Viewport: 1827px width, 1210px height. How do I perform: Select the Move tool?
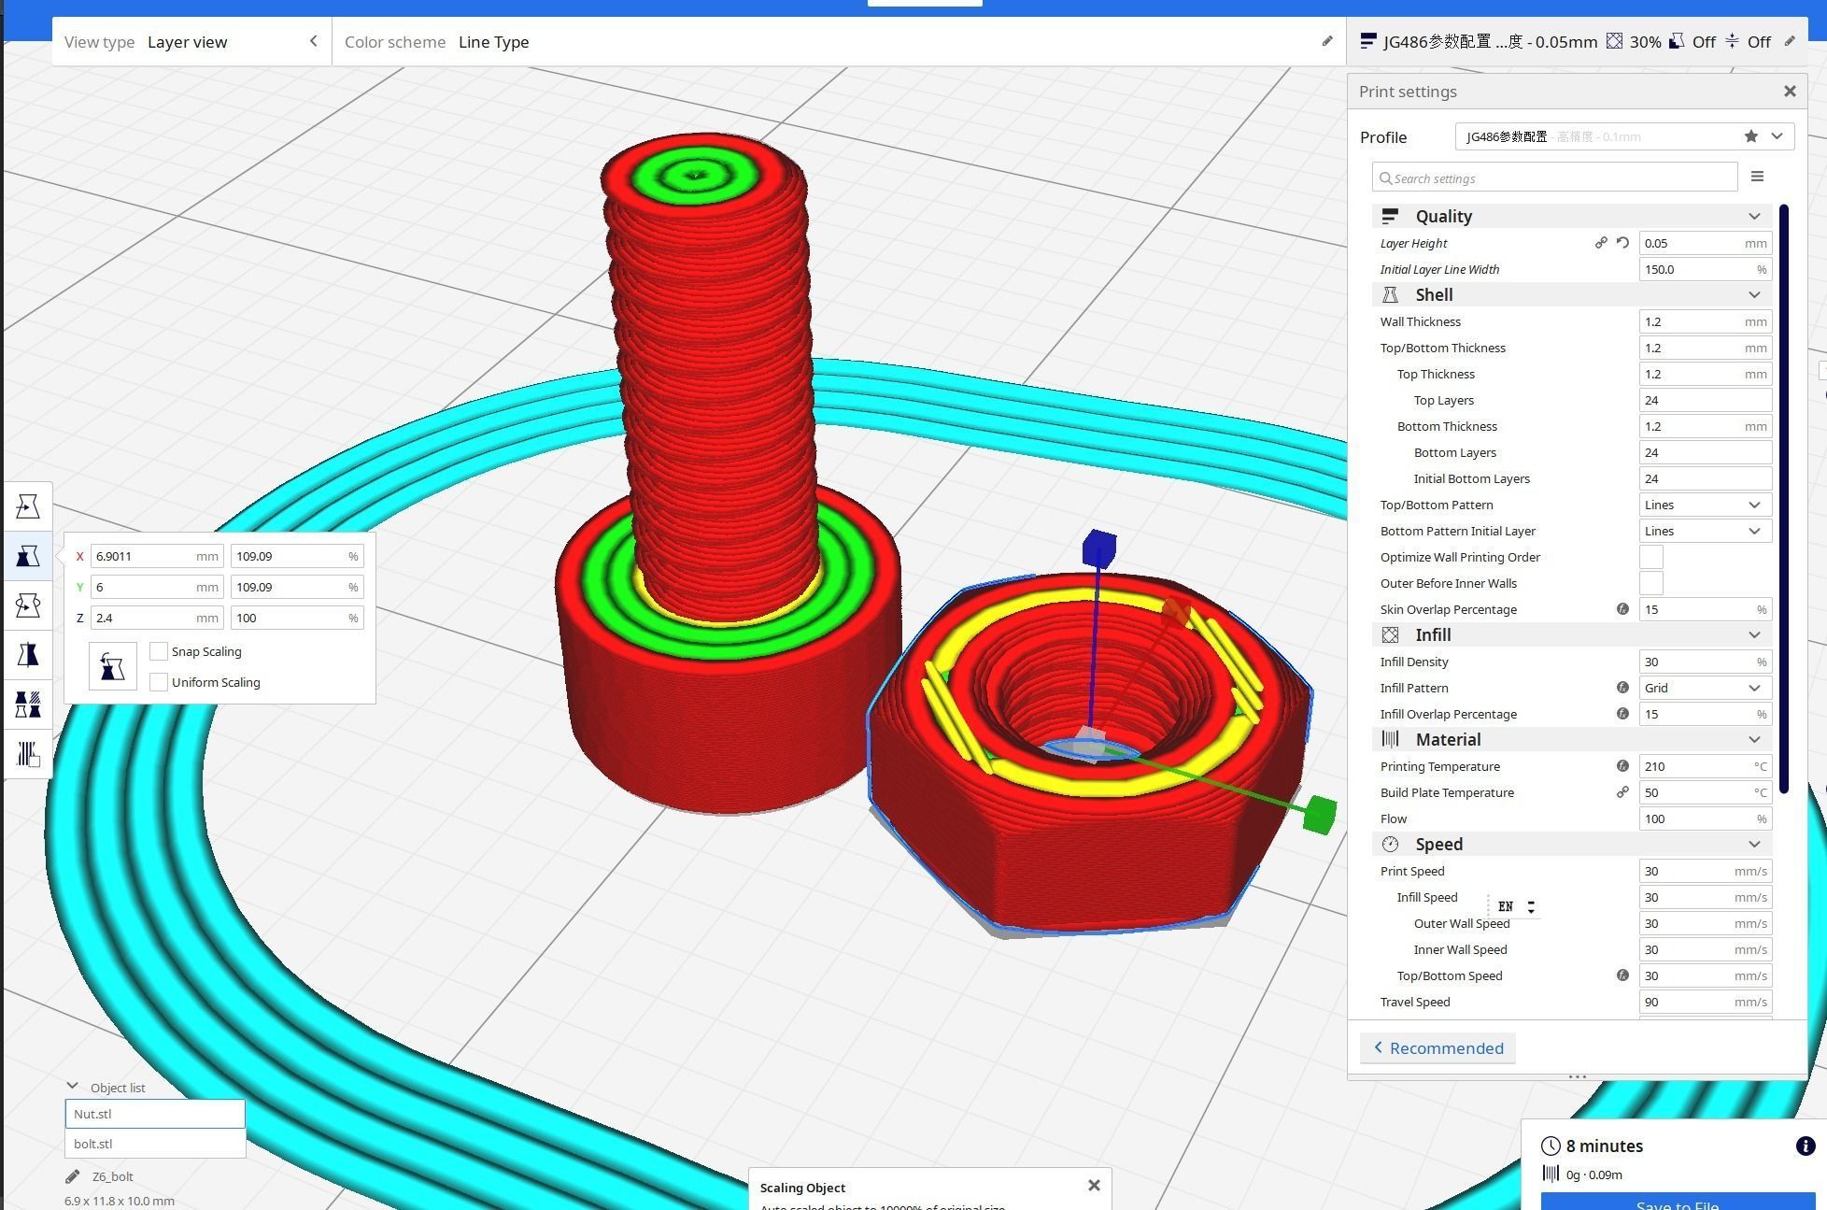[x=28, y=505]
